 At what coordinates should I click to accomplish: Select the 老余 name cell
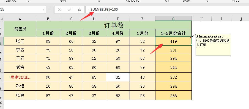[20, 67]
